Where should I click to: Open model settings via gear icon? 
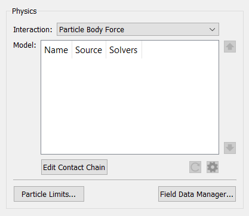(213, 167)
